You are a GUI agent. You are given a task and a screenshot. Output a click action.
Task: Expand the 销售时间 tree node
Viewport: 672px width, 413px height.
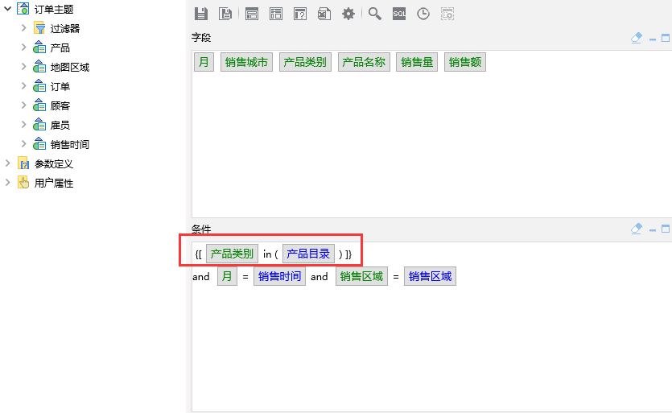(23, 143)
